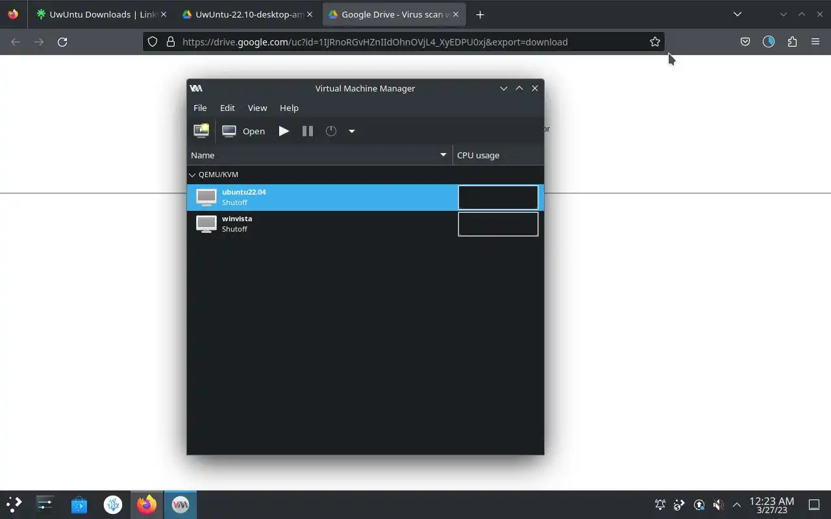
Task: Close the Virtual Machine Manager window
Action: [x=535, y=88]
